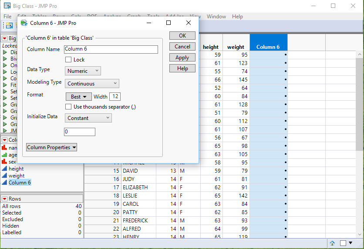Click 'Labelled' in the Rows panel
The image size is (364, 249).
pyautogui.click(x=12, y=232)
